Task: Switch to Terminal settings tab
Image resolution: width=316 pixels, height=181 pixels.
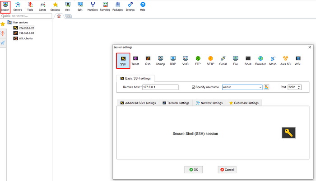Action: (176, 103)
